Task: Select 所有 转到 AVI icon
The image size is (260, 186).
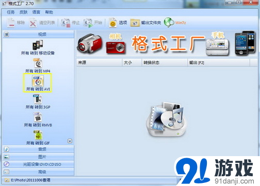Action: 38,81
